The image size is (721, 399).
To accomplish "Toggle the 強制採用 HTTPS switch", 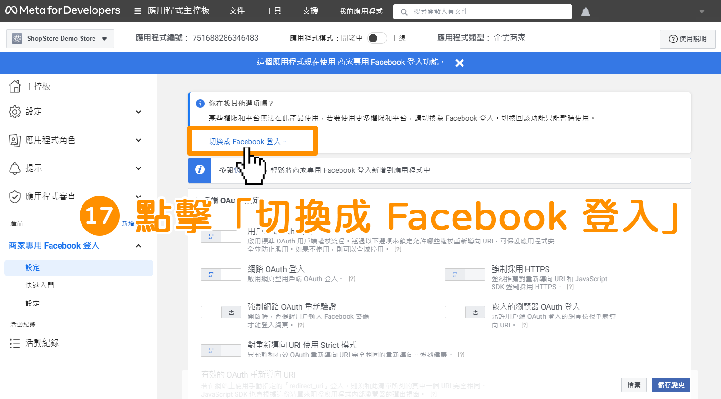I will (465, 274).
